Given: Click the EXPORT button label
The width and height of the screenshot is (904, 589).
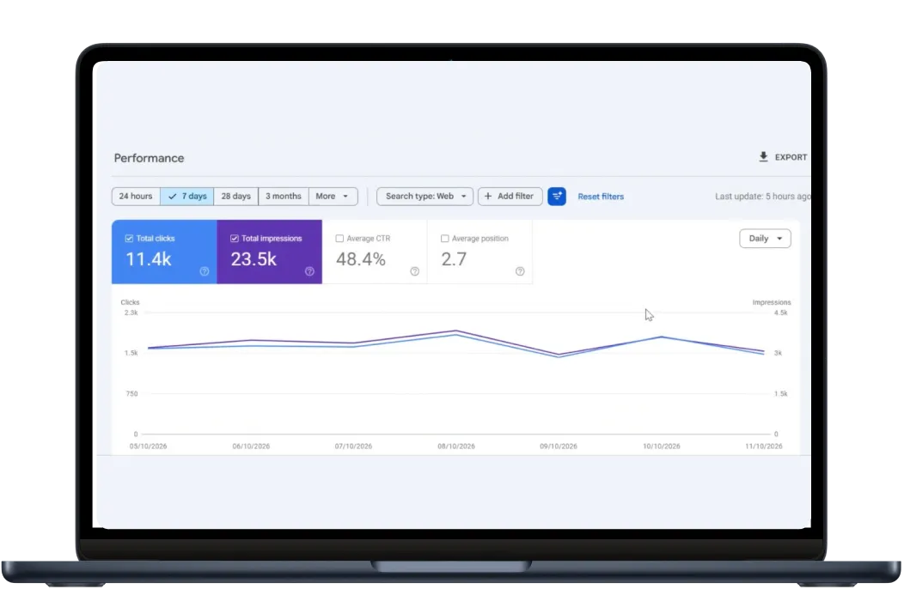Looking at the screenshot, I should [x=791, y=157].
